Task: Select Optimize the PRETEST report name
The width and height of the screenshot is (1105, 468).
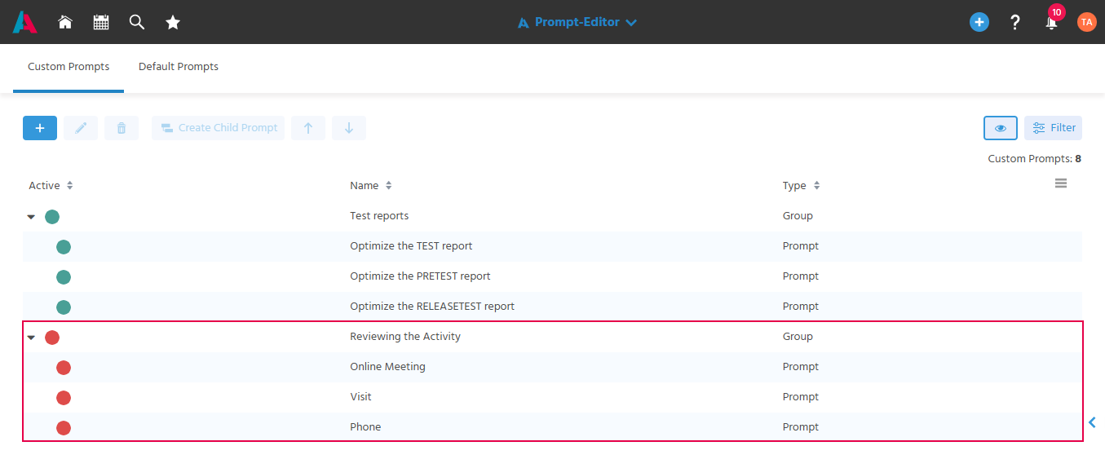Action: pyautogui.click(x=420, y=276)
